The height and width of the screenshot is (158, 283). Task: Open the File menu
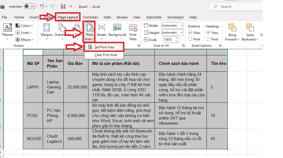click(x=5, y=17)
